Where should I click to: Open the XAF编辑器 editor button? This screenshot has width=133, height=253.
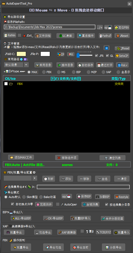coord(67,232)
